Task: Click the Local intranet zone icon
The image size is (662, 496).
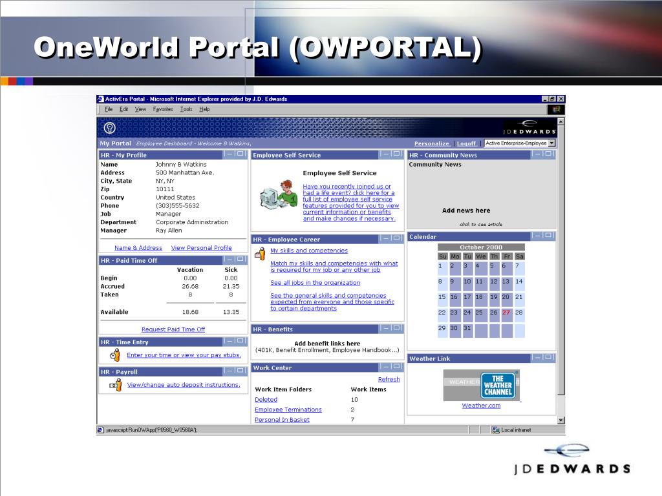Action: click(496, 429)
